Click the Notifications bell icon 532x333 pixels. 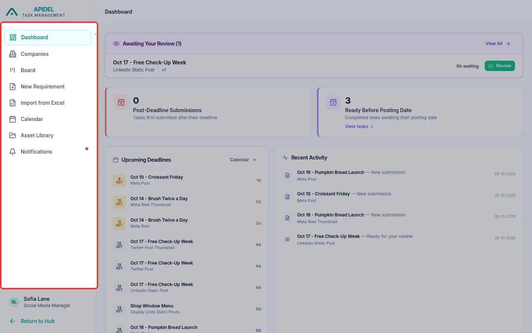(x=13, y=152)
